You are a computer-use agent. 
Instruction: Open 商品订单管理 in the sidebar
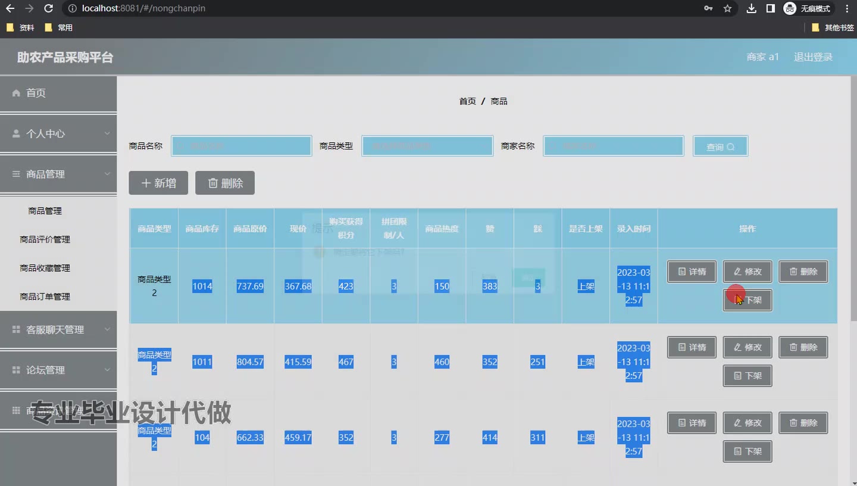click(45, 297)
